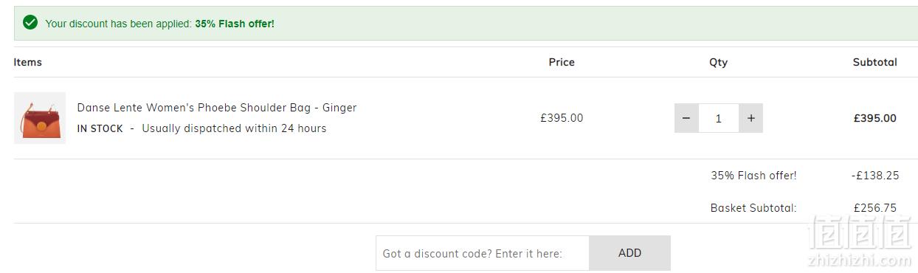Click the IN STOCK status label
The height and width of the screenshot is (273, 918).
click(x=100, y=128)
